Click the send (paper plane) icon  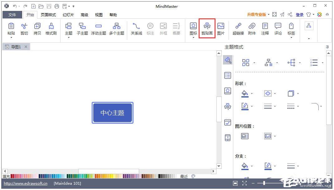[x=282, y=14]
